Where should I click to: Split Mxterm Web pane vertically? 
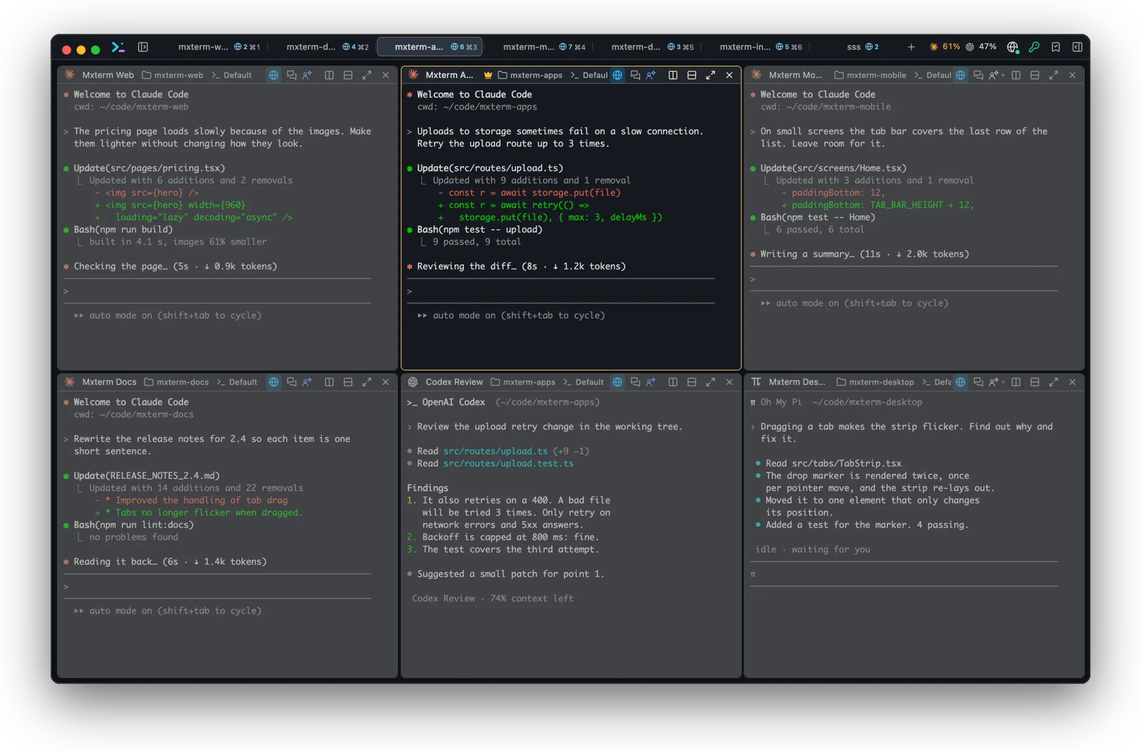click(329, 75)
